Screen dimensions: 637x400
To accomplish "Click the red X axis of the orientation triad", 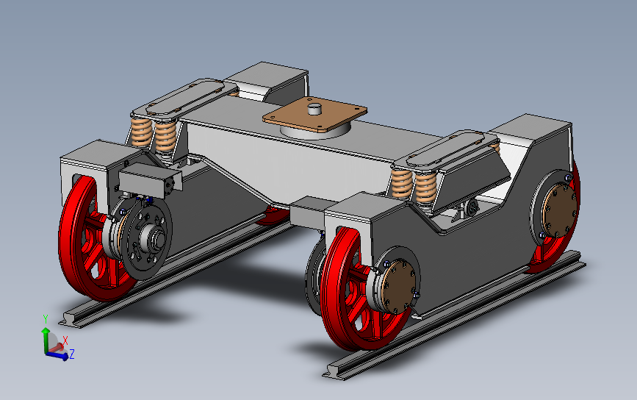I will [x=57, y=348].
